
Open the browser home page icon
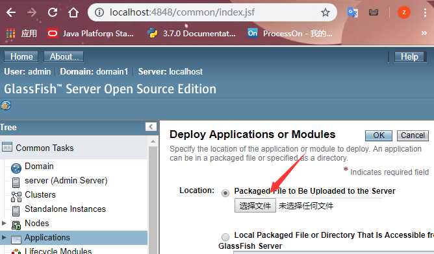[73, 12]
